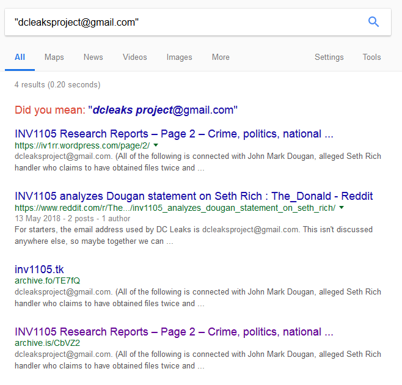Click the archive.fo/TE7fQ URL text

[x=47, y=280]
